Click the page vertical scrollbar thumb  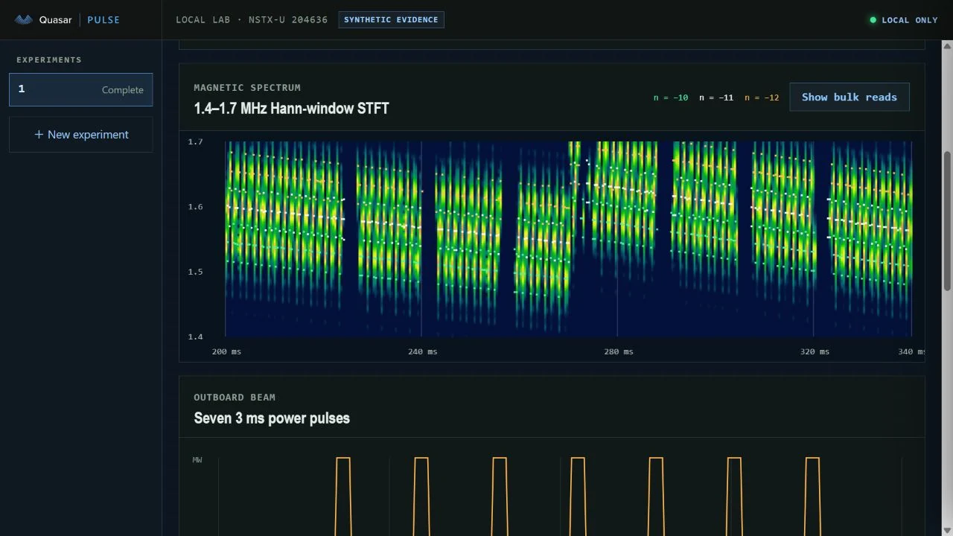(x=948, y=220)
